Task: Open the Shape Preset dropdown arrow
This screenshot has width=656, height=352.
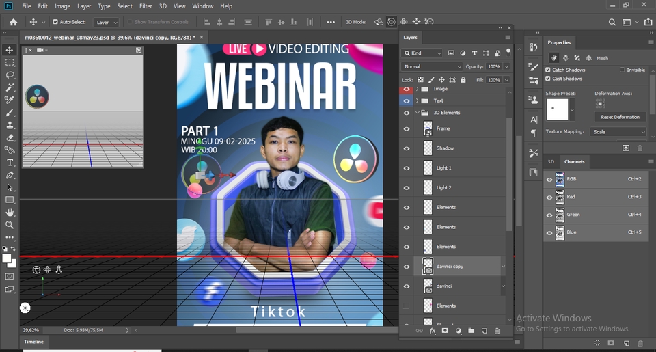Action: point(572,110)
